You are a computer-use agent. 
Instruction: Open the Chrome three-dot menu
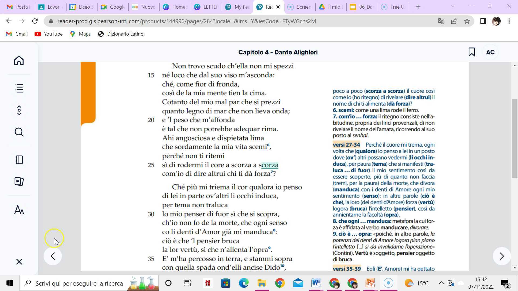pos(509,21)
